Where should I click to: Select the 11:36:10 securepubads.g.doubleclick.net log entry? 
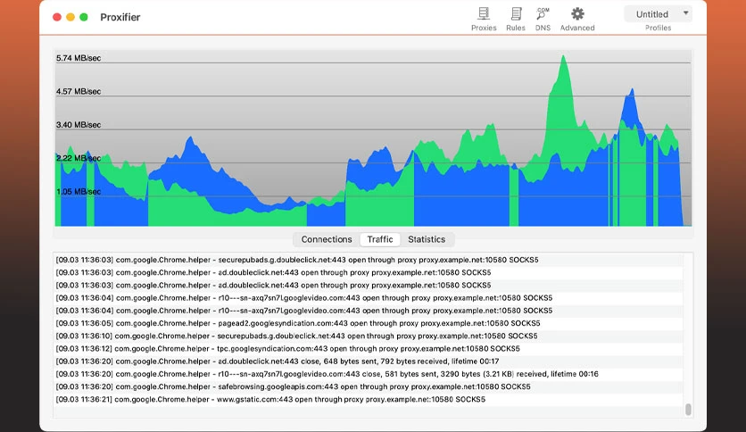click(x=369, y=336)
